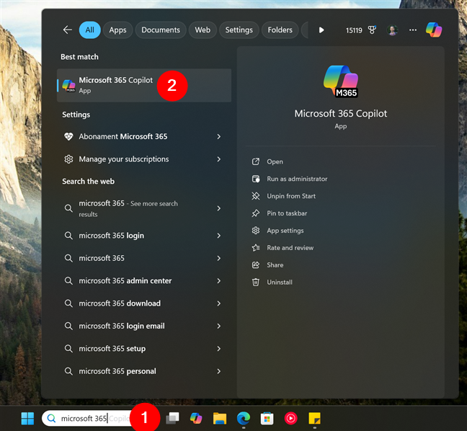Expand microsoft 365 download chevron
This screenshot has height=431, width=467.
[x=219, y=303]
